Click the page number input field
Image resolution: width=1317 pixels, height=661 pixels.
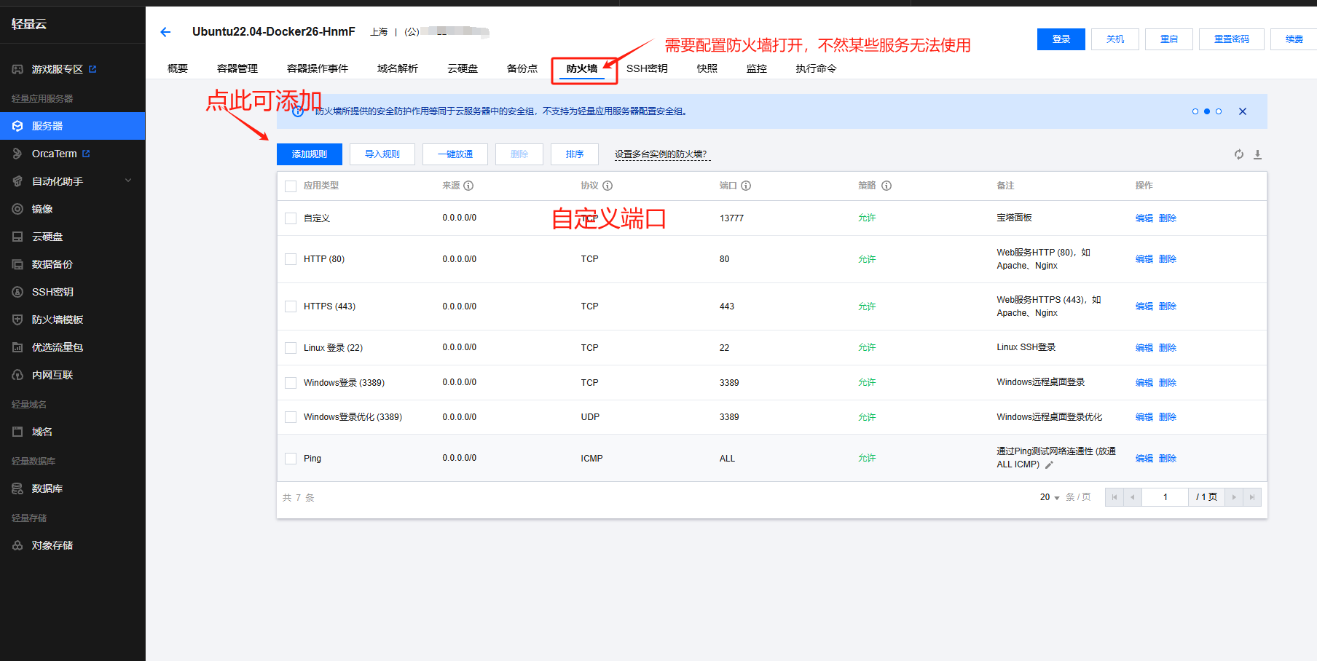[x=1165, y=497]
